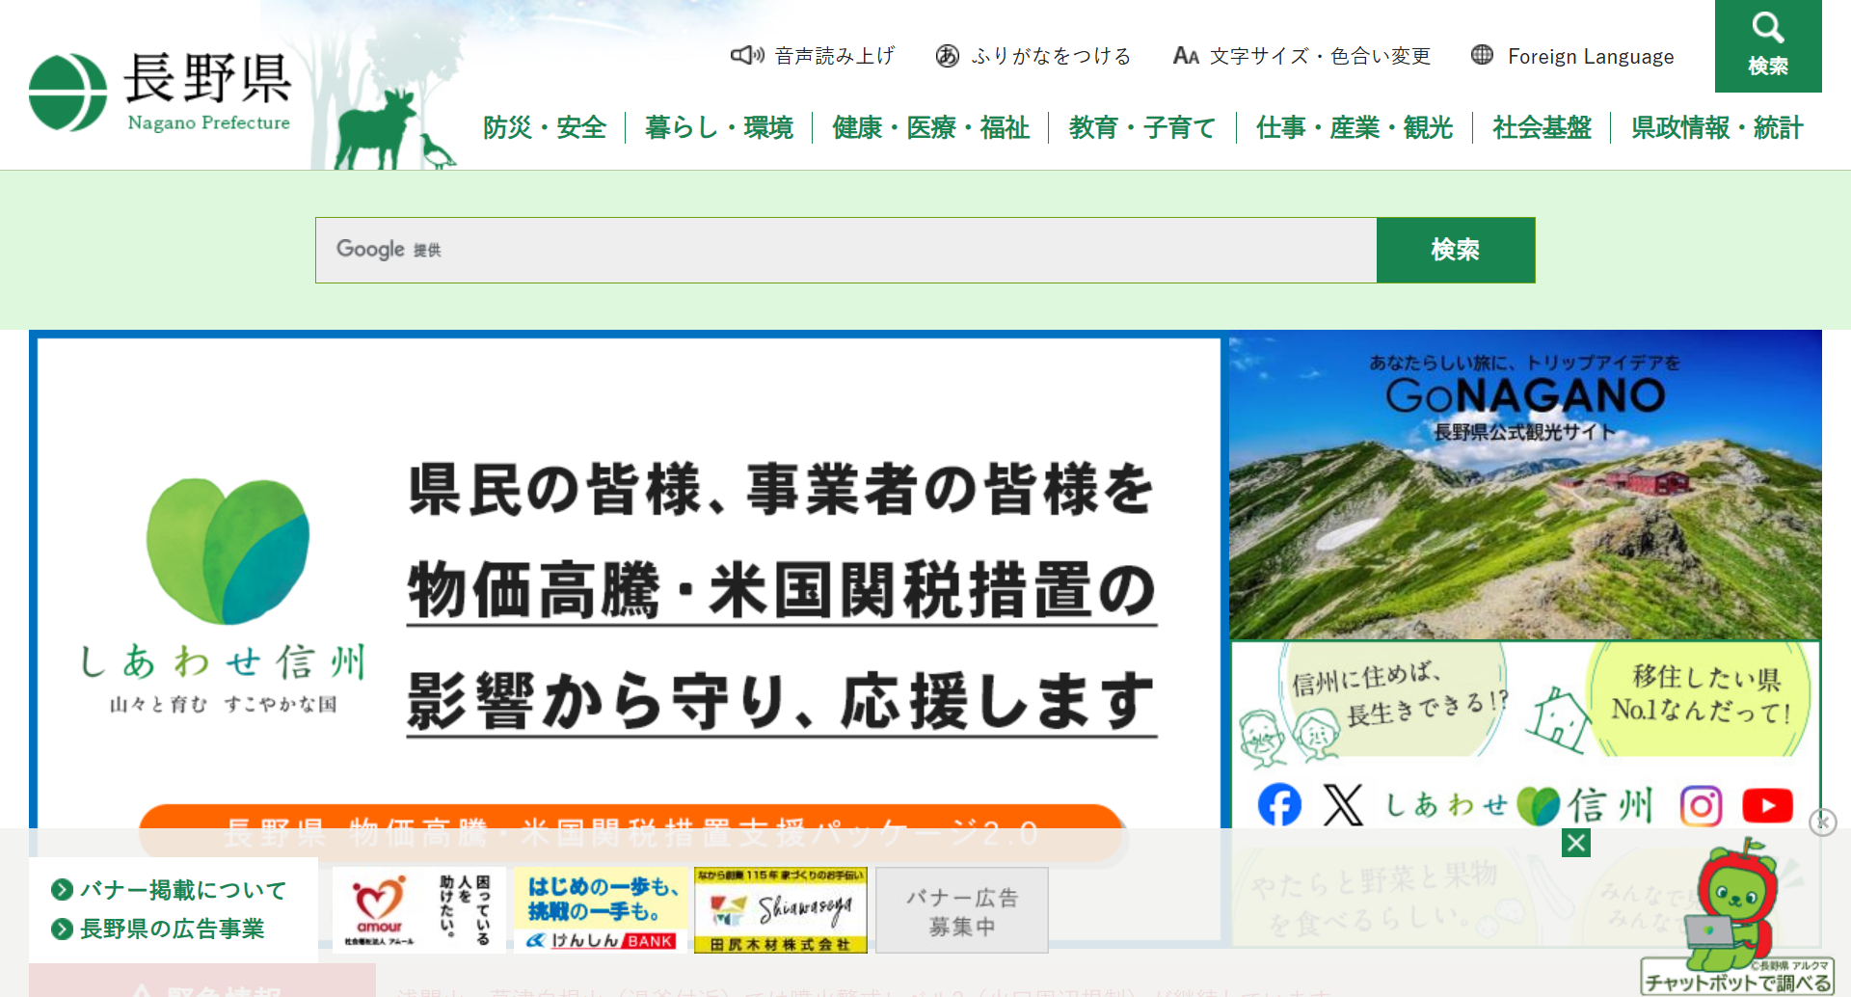The height and width of the screenshot is (997, 1851).
Task: Open the top-right green search icon button
Action: coord(1767,45)
